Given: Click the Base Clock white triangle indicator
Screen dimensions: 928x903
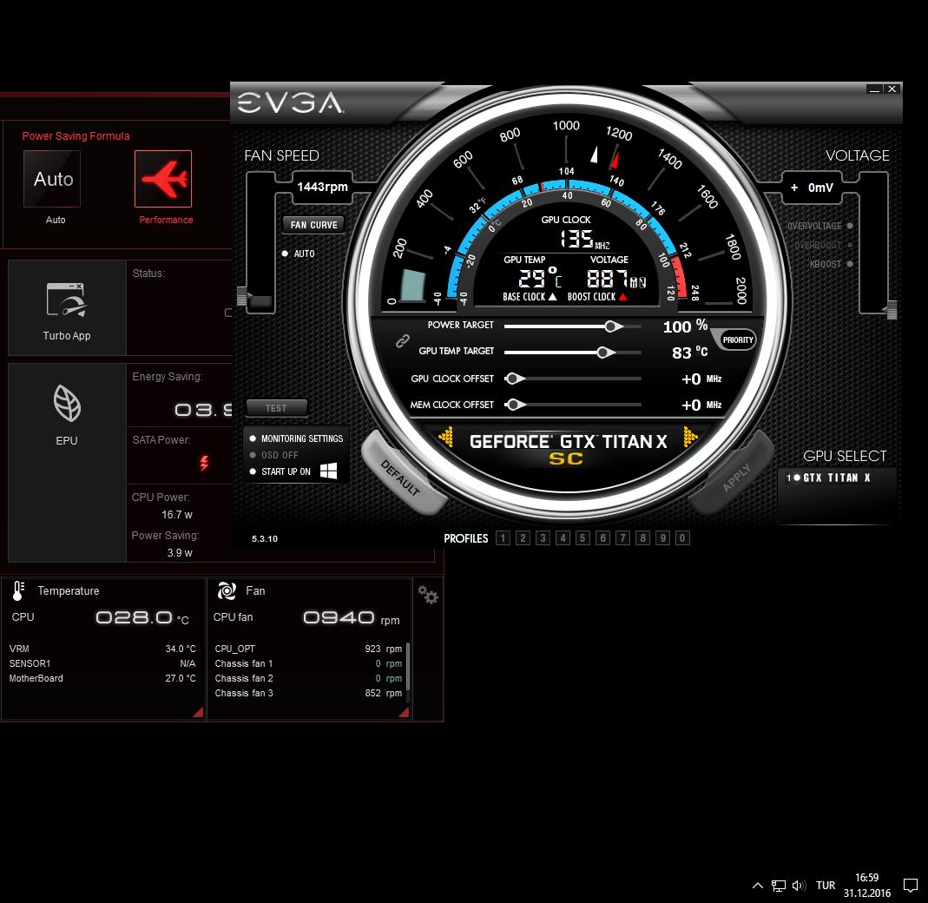Looking at the screenshot, I should [x=552, y=297].
